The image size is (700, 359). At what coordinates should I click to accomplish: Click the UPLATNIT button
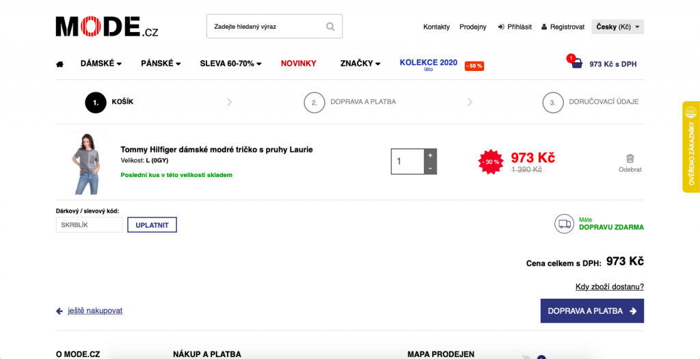(152, 225)
